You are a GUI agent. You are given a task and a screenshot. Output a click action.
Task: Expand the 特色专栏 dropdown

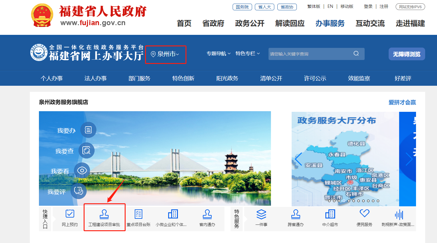tap(248, 54)
